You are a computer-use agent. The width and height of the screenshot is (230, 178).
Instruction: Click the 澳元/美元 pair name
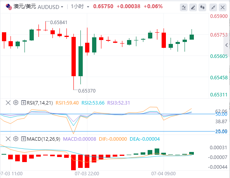[x=25, y=7]
